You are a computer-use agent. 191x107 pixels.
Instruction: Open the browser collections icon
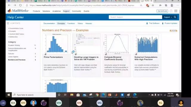pos(166,5)
